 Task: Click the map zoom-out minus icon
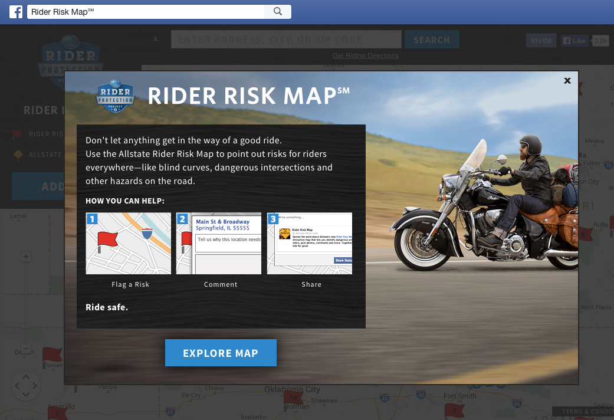pyautogui.click(x=26, y=348)
